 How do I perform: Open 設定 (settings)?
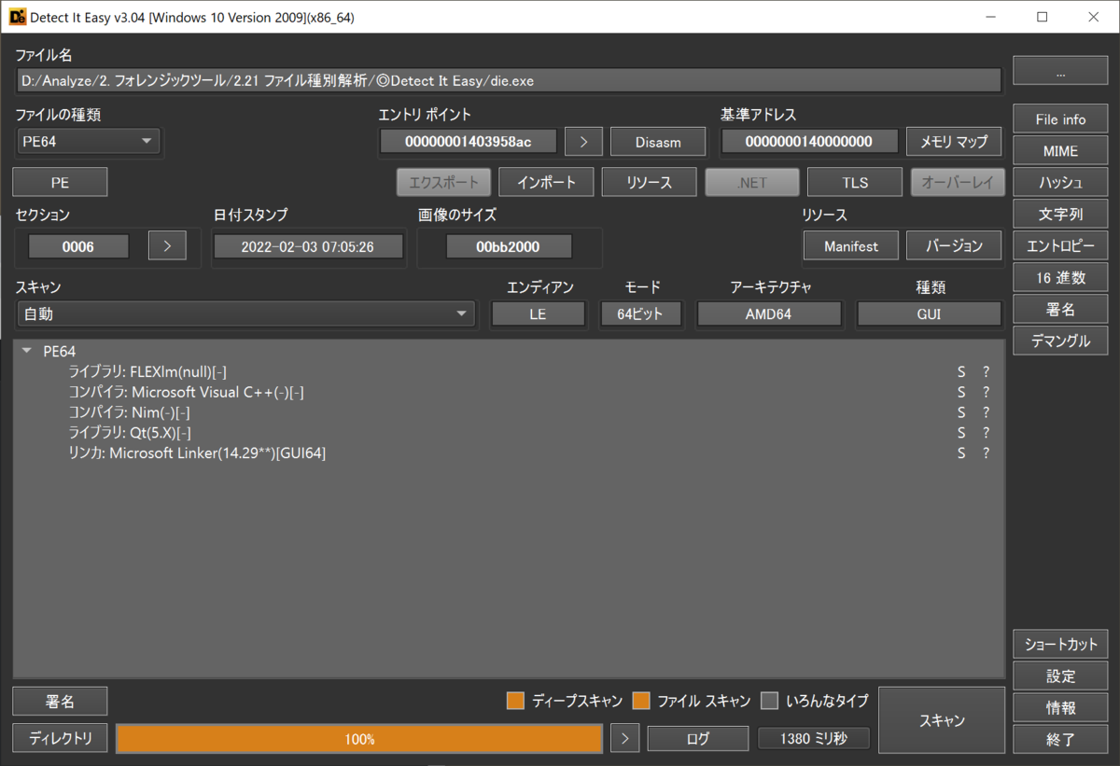[x=1060, y=676]
